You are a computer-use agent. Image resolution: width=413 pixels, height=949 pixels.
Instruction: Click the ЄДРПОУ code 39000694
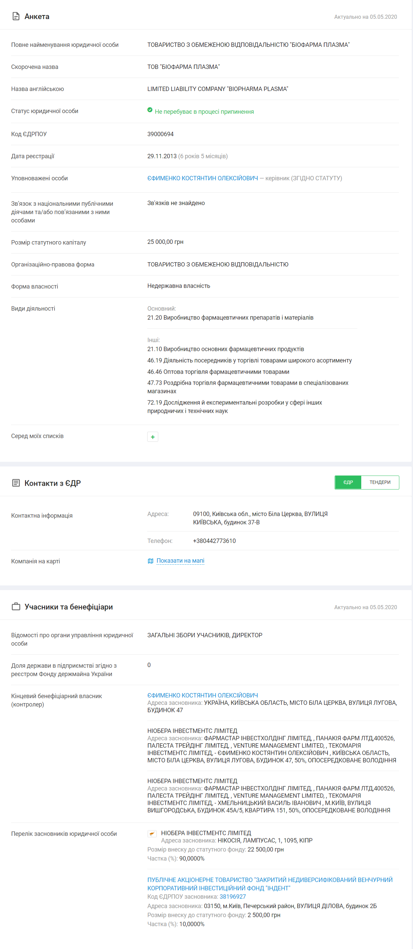pos(160,134)
